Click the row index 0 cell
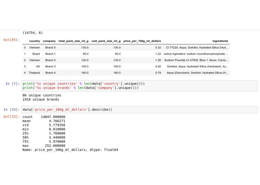The width and height of the screenshot is (260, 185). [x=25, y=48]
